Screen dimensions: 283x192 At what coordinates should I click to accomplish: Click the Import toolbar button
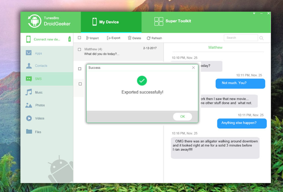[92, 38]
